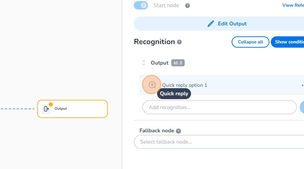Click the pencil icon in Edit Output
Screen dimensions: 304x169
(211, 24)
